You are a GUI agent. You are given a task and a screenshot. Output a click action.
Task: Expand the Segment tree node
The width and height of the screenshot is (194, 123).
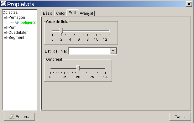click(5, 37)
